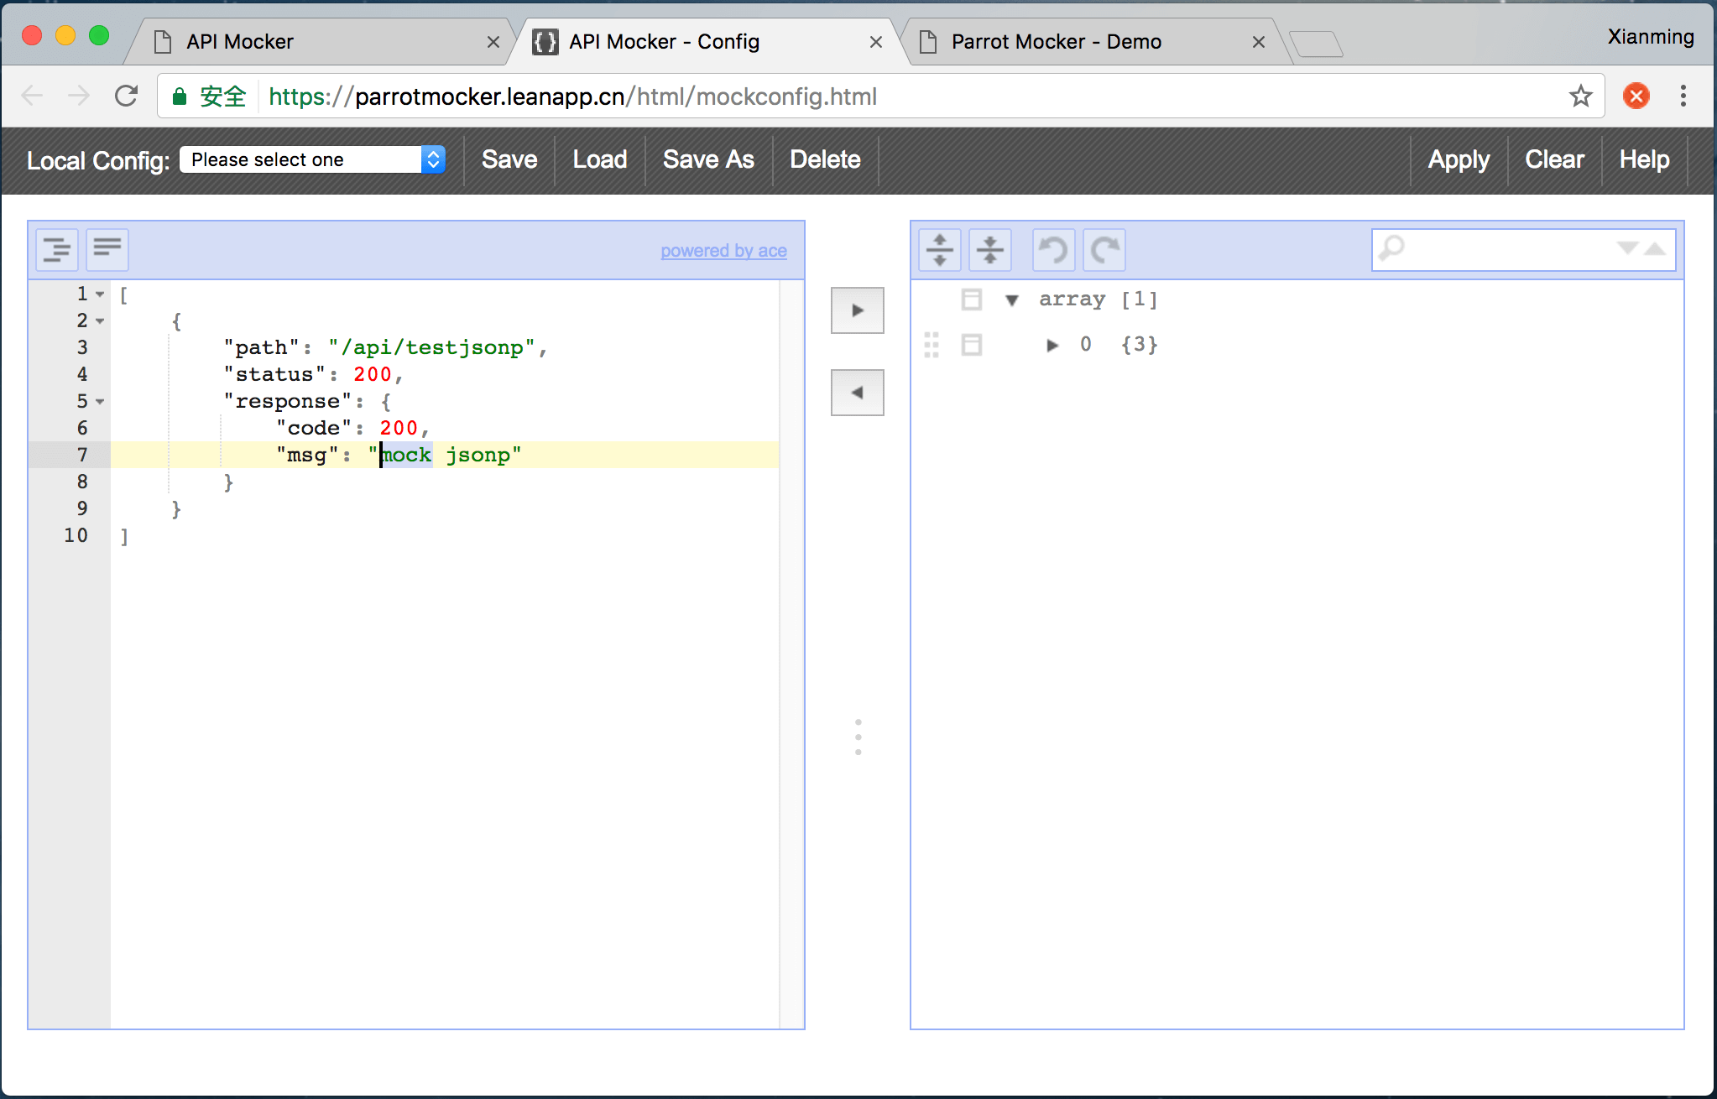
Task: Open the Local Config select dropdown
Action: [312, 159]
